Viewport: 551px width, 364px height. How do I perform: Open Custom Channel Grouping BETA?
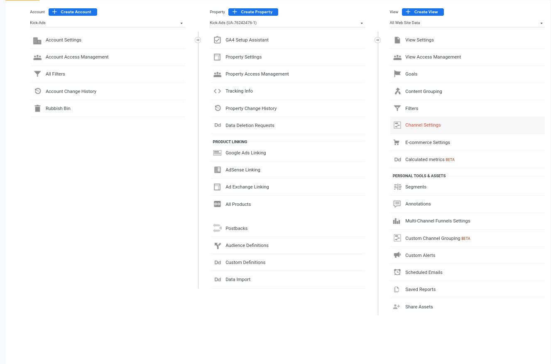(x=467, y=238)
